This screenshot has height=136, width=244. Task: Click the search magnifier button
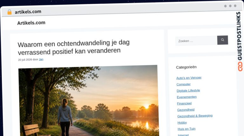(222, 40)
